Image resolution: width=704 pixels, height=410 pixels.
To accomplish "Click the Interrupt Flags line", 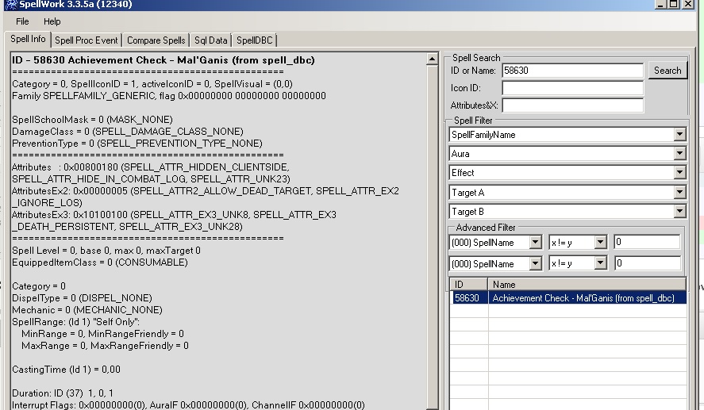I will pyautogui.click(x=188, y=405).
